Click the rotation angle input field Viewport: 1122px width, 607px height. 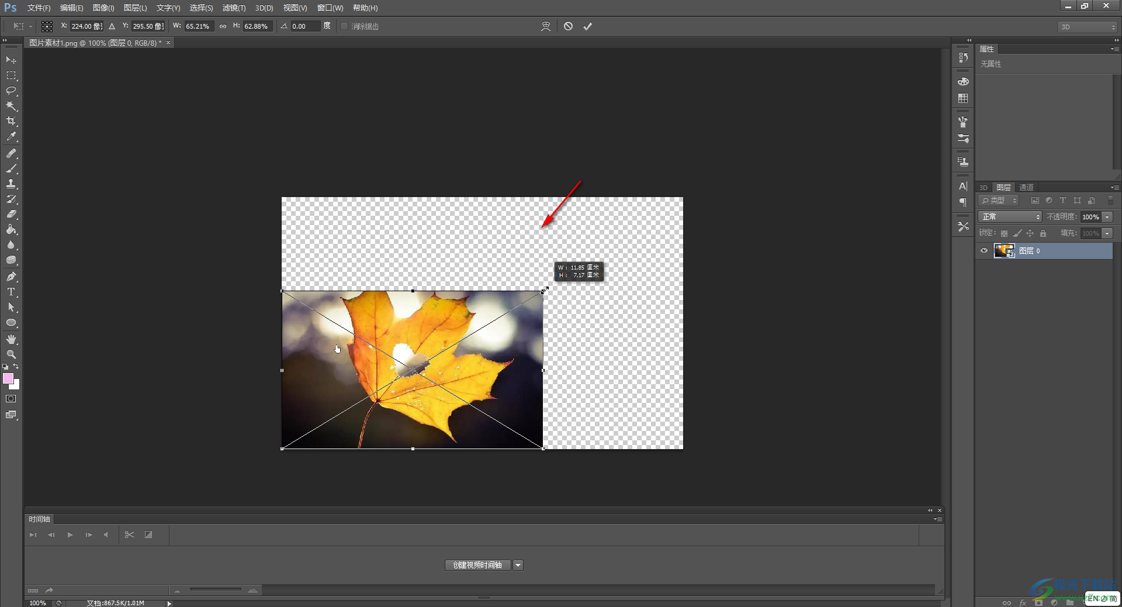coord(305,26)
